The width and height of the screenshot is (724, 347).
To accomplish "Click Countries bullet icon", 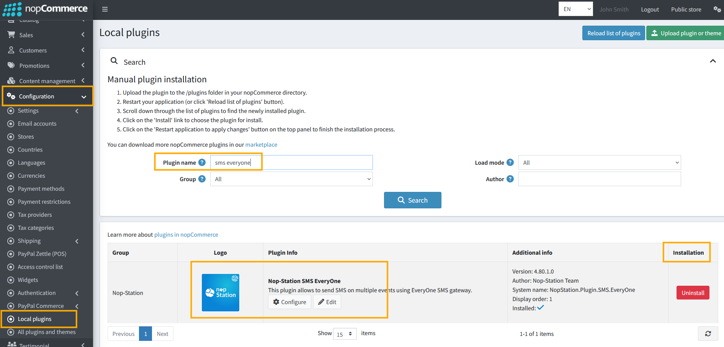I will (x=11, y=150).
